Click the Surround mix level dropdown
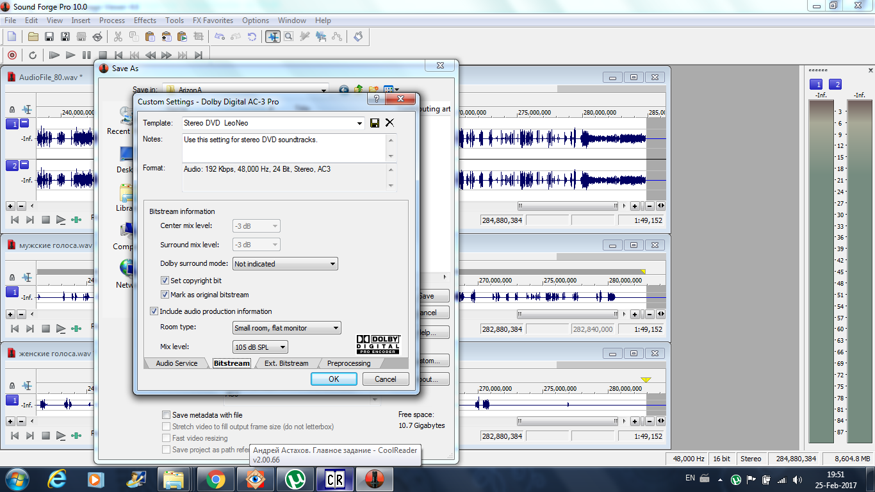 [256, 245]
